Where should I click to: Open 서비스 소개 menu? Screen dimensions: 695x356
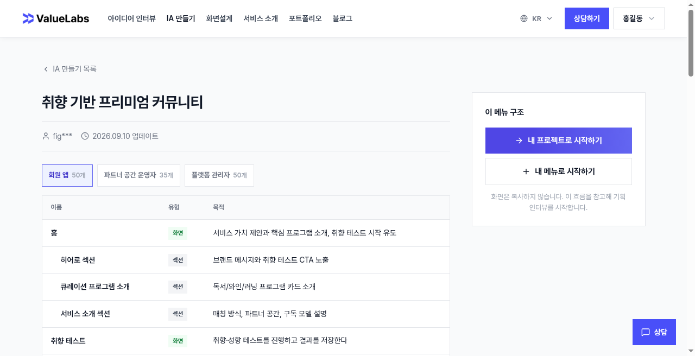coord(261,18)
